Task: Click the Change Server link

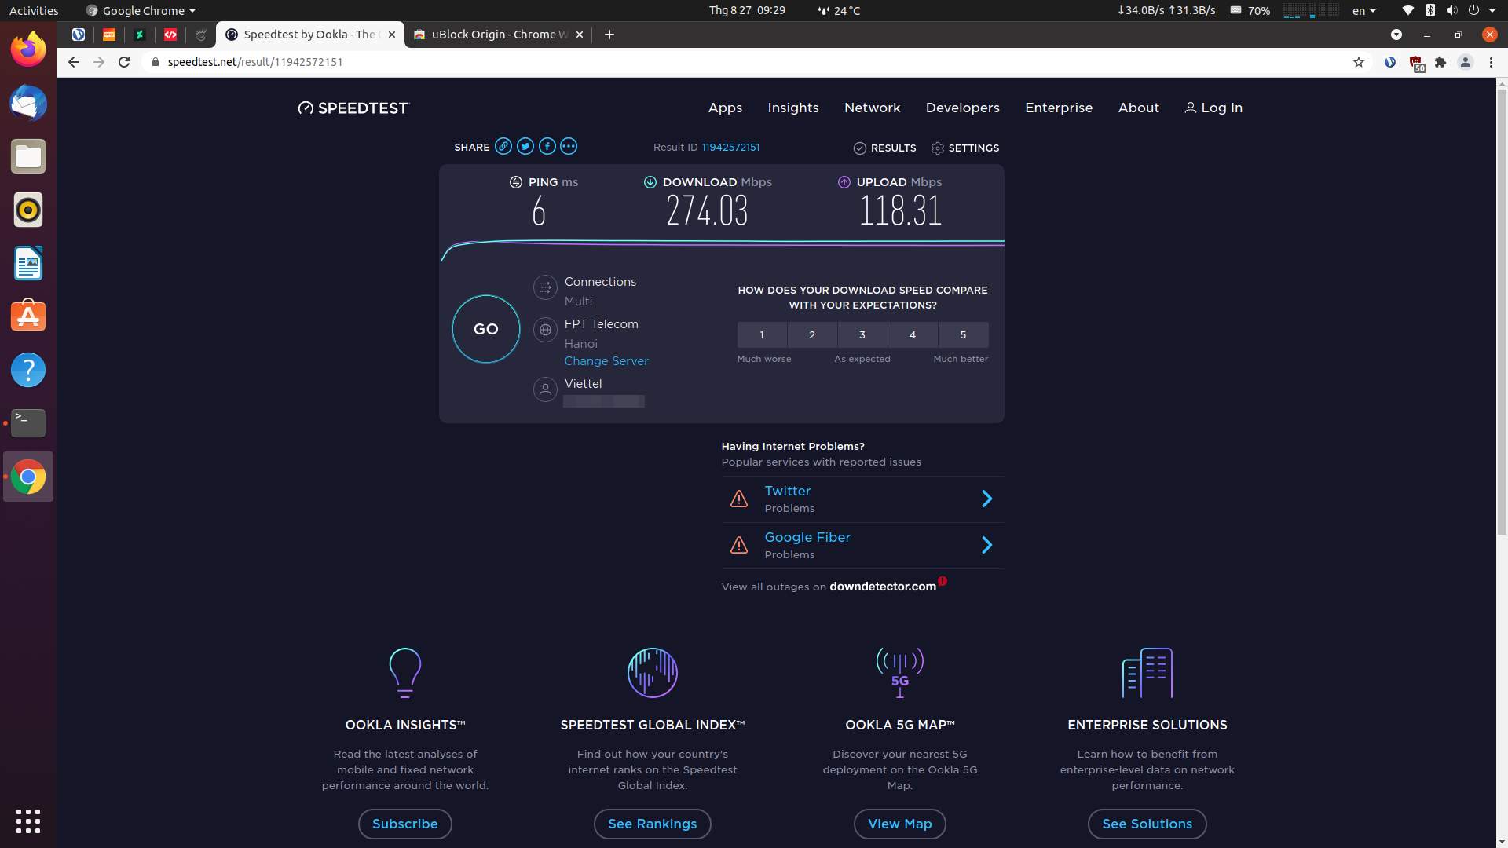Action: click(x=606, y=361)
